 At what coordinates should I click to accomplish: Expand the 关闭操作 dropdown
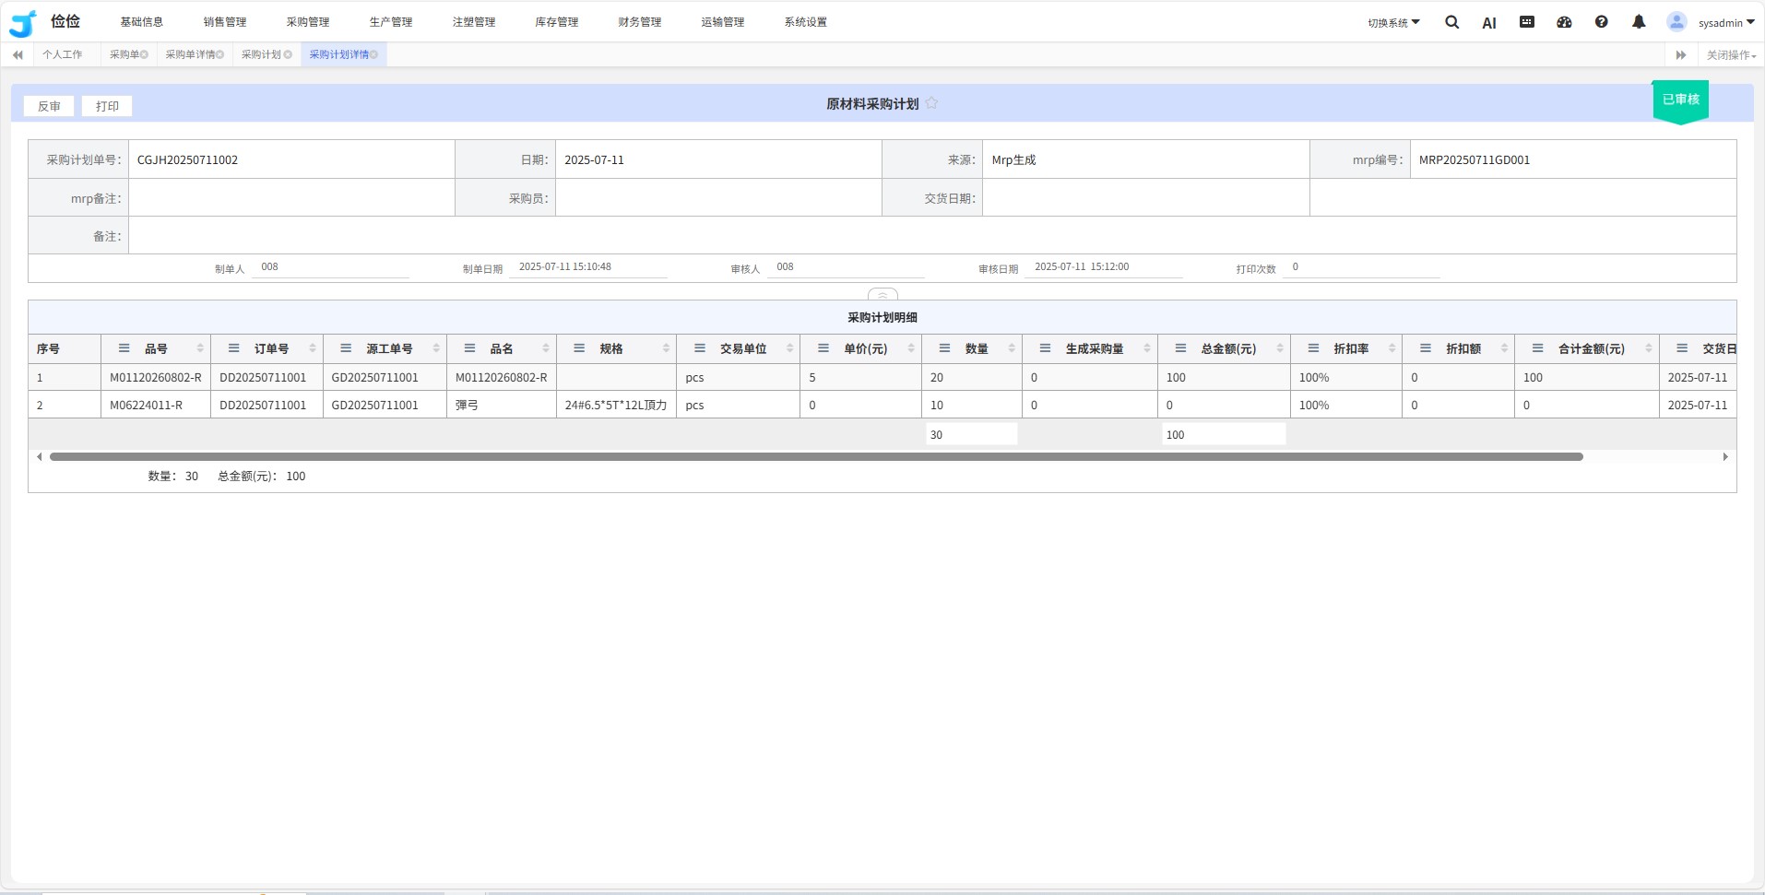point(1730,54)
